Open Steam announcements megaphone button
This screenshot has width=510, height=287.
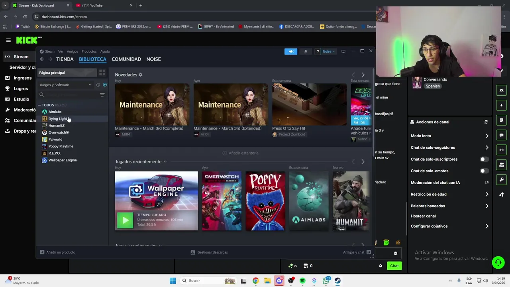tap(291, 51)
